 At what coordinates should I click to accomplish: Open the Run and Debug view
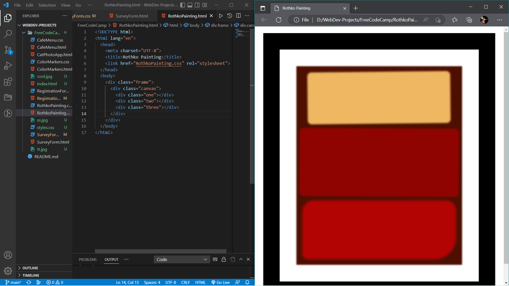click(x=8, y=66)
